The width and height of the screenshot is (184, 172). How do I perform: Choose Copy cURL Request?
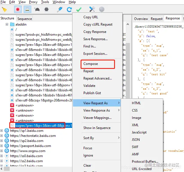pos(98,24)
